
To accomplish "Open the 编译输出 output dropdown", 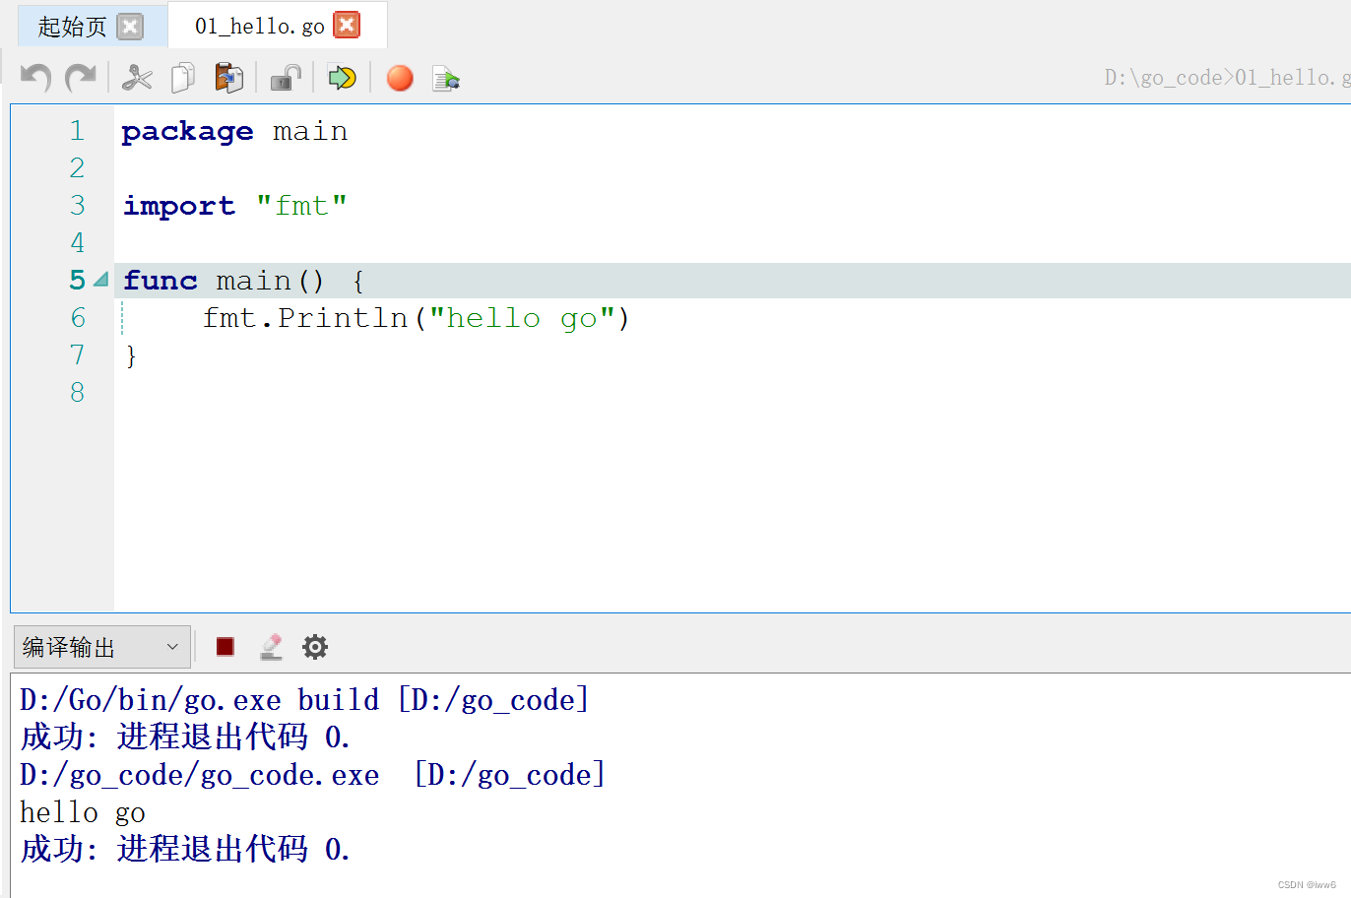I will tap(102, 647).
